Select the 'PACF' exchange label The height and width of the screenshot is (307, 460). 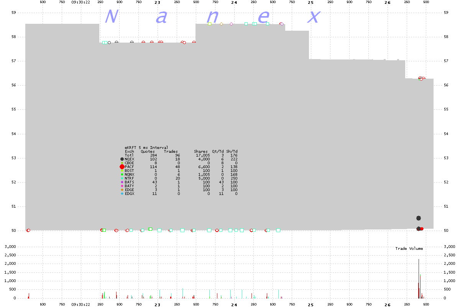130,167
